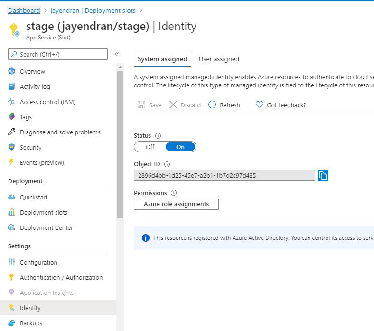
Task: Click the Refresh label in toolbar
Action: (x=230, y=105)
